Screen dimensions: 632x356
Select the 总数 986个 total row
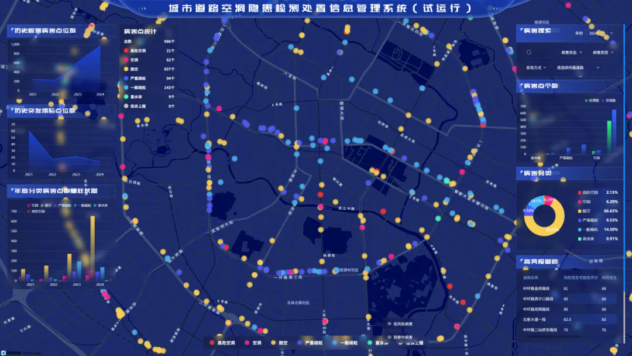click(149, 42)
